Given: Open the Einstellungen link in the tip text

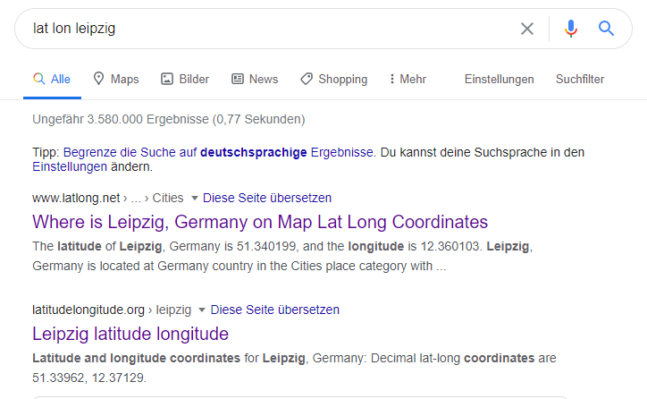Looking at the screenshot, I should pos(70,167).
